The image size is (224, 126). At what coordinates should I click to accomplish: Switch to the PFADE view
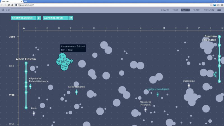[196, 10]
